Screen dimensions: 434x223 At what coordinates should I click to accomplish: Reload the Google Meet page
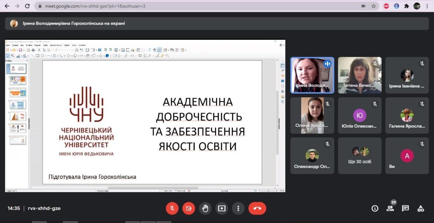tap(27, 6)
